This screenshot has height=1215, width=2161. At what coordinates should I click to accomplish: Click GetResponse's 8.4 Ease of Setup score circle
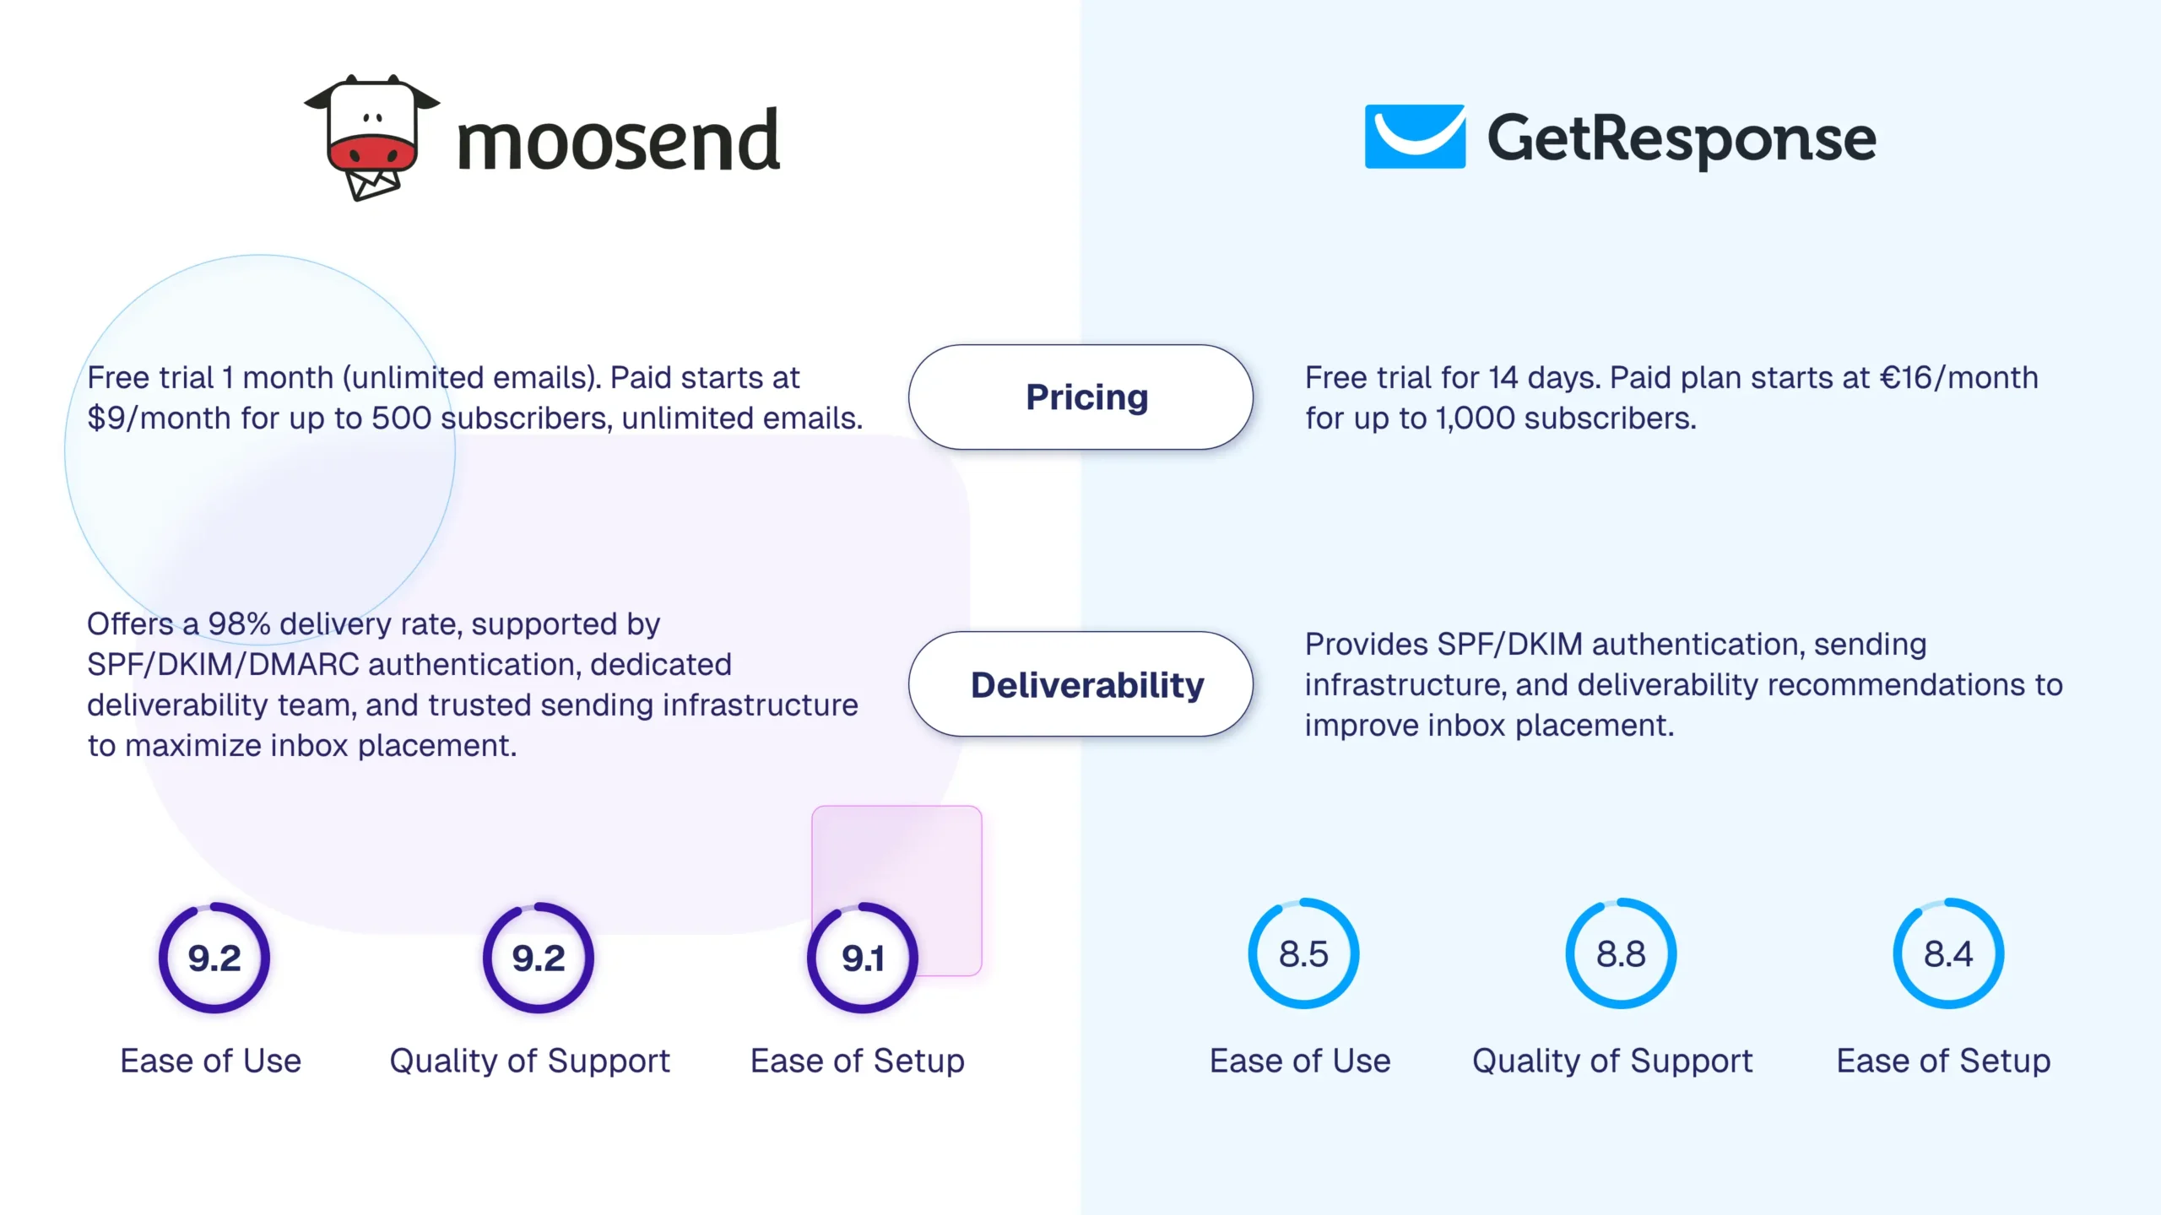[x=1948, y=953]
